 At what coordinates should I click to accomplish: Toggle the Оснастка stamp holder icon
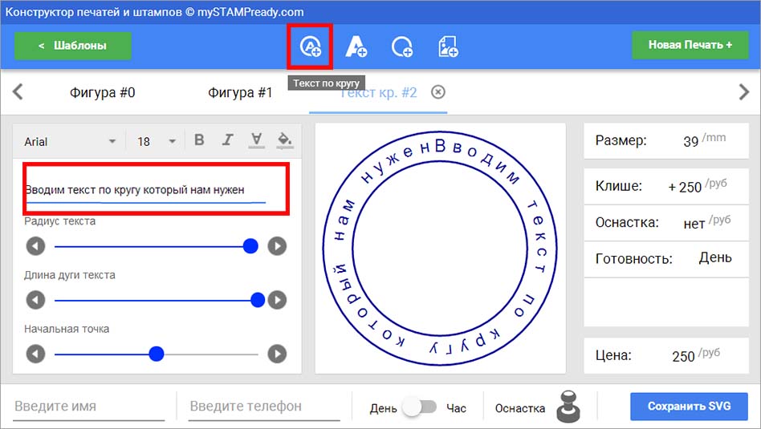point(568,407)
